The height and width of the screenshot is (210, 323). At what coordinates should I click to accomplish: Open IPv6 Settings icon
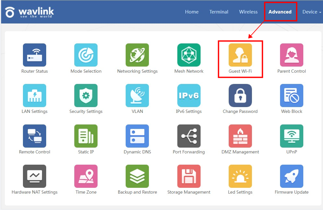point(189,96)
